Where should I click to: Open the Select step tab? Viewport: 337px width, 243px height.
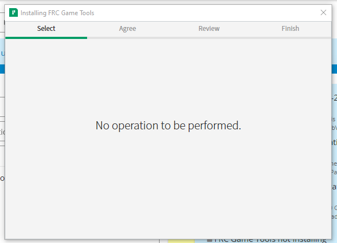[x=46, y=29]
